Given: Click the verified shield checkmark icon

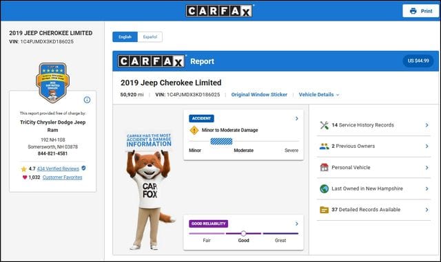Looking at the screenshot, I should click(x=83, y=168).
